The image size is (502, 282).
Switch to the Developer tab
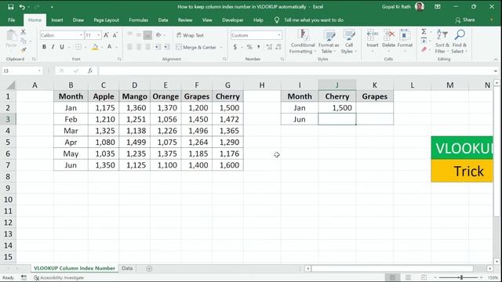click(233, 20)
